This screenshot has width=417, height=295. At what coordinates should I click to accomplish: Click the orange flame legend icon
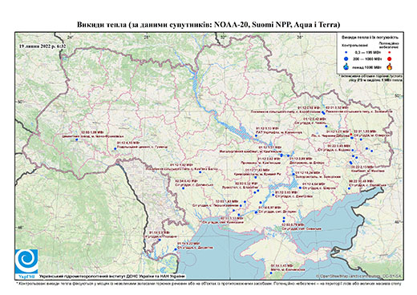(390, 67)
